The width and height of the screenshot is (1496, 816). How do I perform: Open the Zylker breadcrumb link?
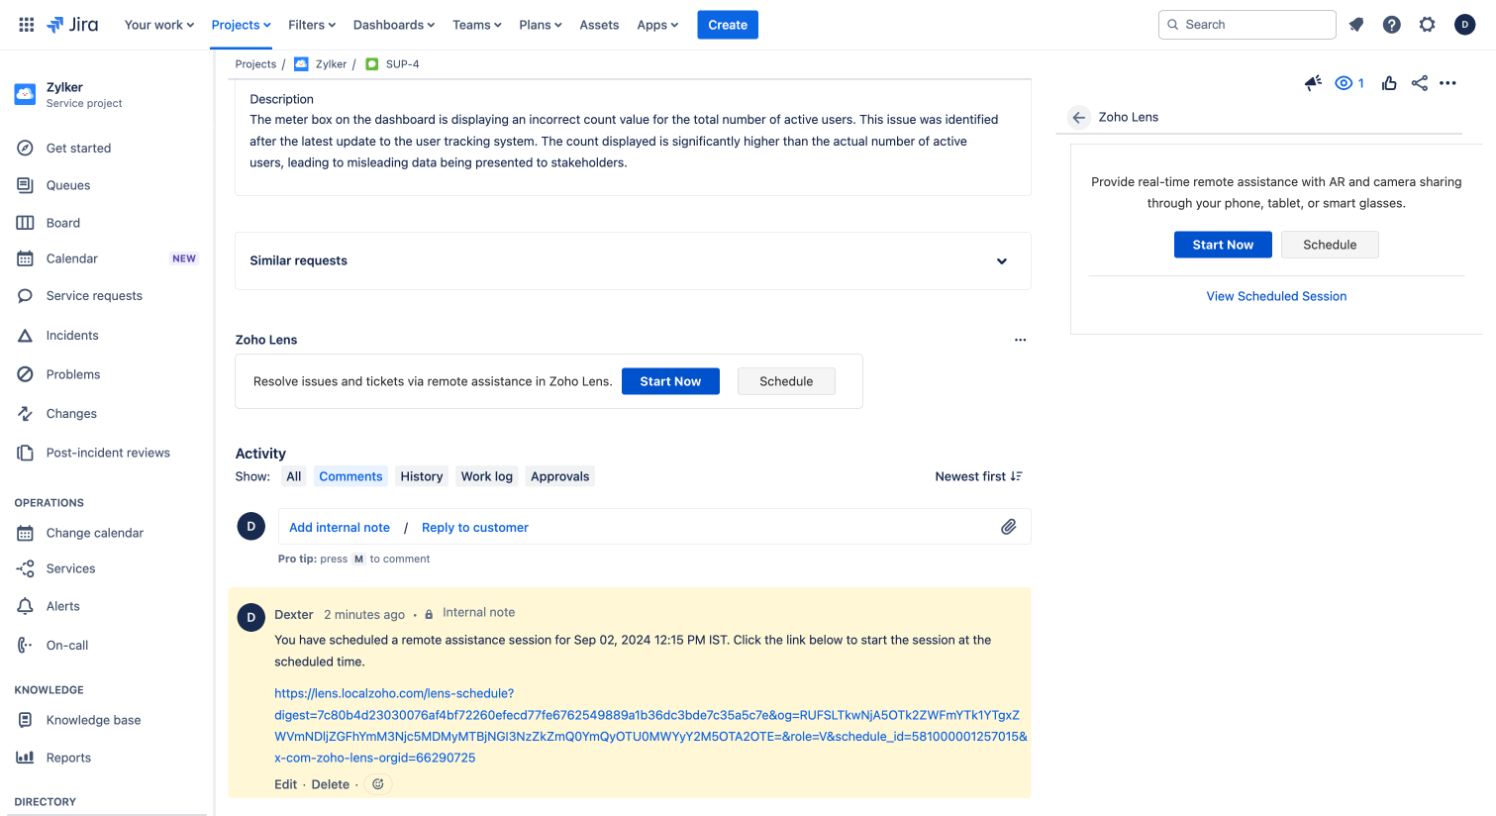click(331, 64)
